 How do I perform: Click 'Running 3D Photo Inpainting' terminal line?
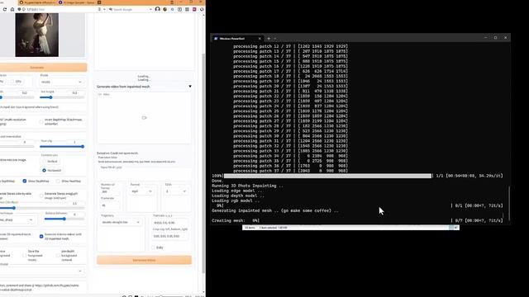[x=247, y=186]
